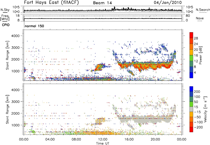Click the '04:00' time tick label
This screenshot has height=145, width=210.
coord(50,140)
